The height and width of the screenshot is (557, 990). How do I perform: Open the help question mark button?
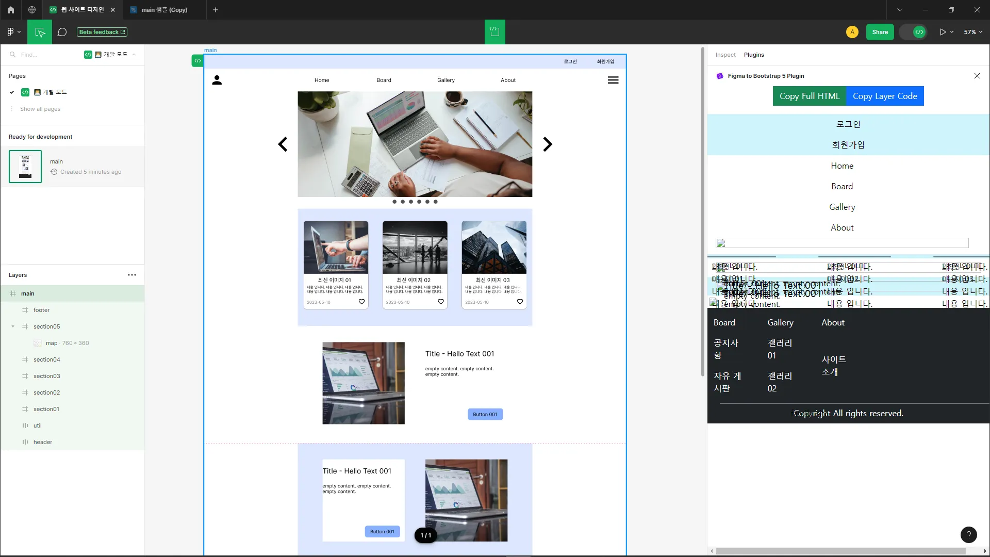(968, 535)
